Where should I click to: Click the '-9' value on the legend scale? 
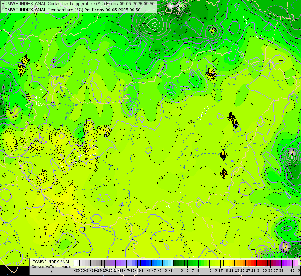149,270
